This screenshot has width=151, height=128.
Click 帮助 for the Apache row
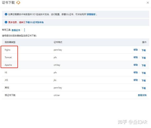tap(136, 65)
